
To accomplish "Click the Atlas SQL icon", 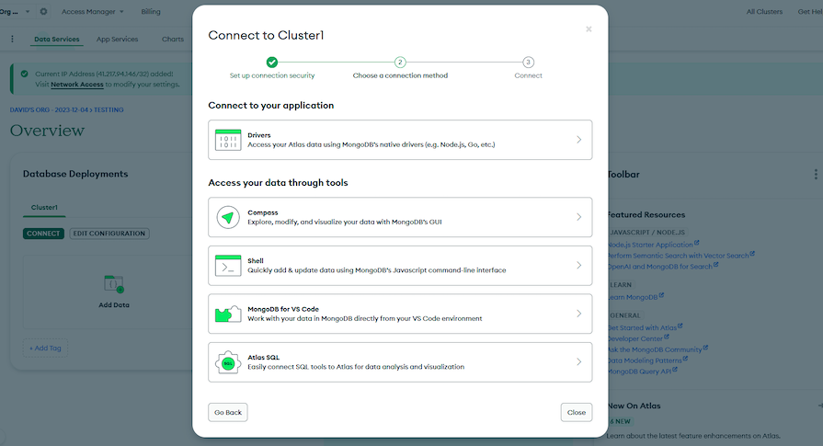I will pos(227,361).
